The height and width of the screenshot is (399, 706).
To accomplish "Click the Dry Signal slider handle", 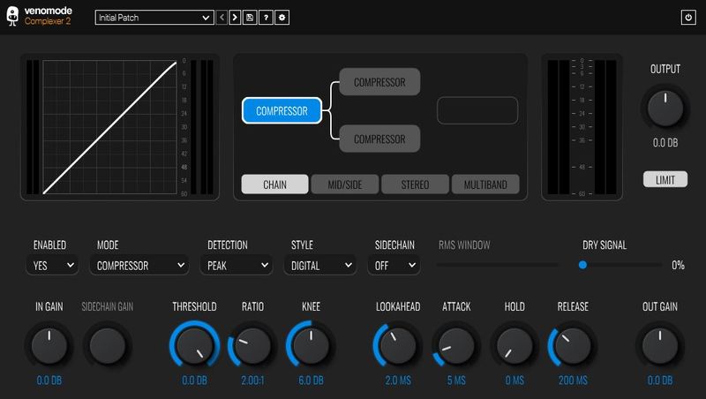I will [582, 265].
